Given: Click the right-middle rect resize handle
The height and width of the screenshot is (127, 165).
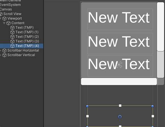Looking at the screenshot, I should pos(153,116).
